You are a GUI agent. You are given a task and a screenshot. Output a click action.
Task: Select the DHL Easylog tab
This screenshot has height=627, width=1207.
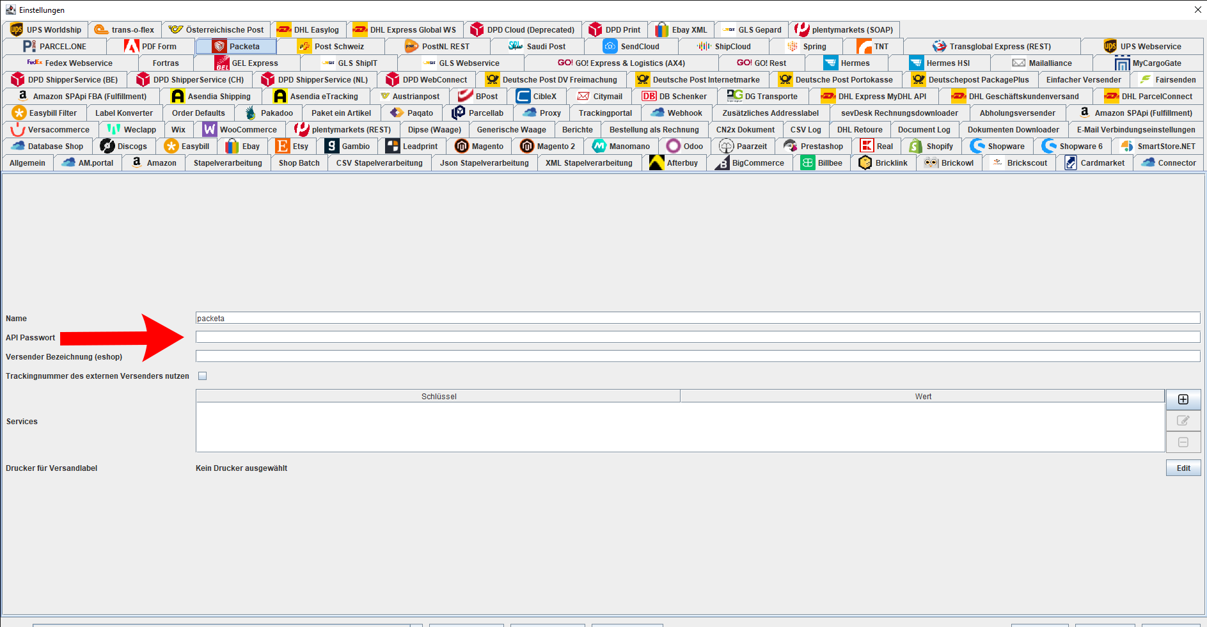coord(308,29)
